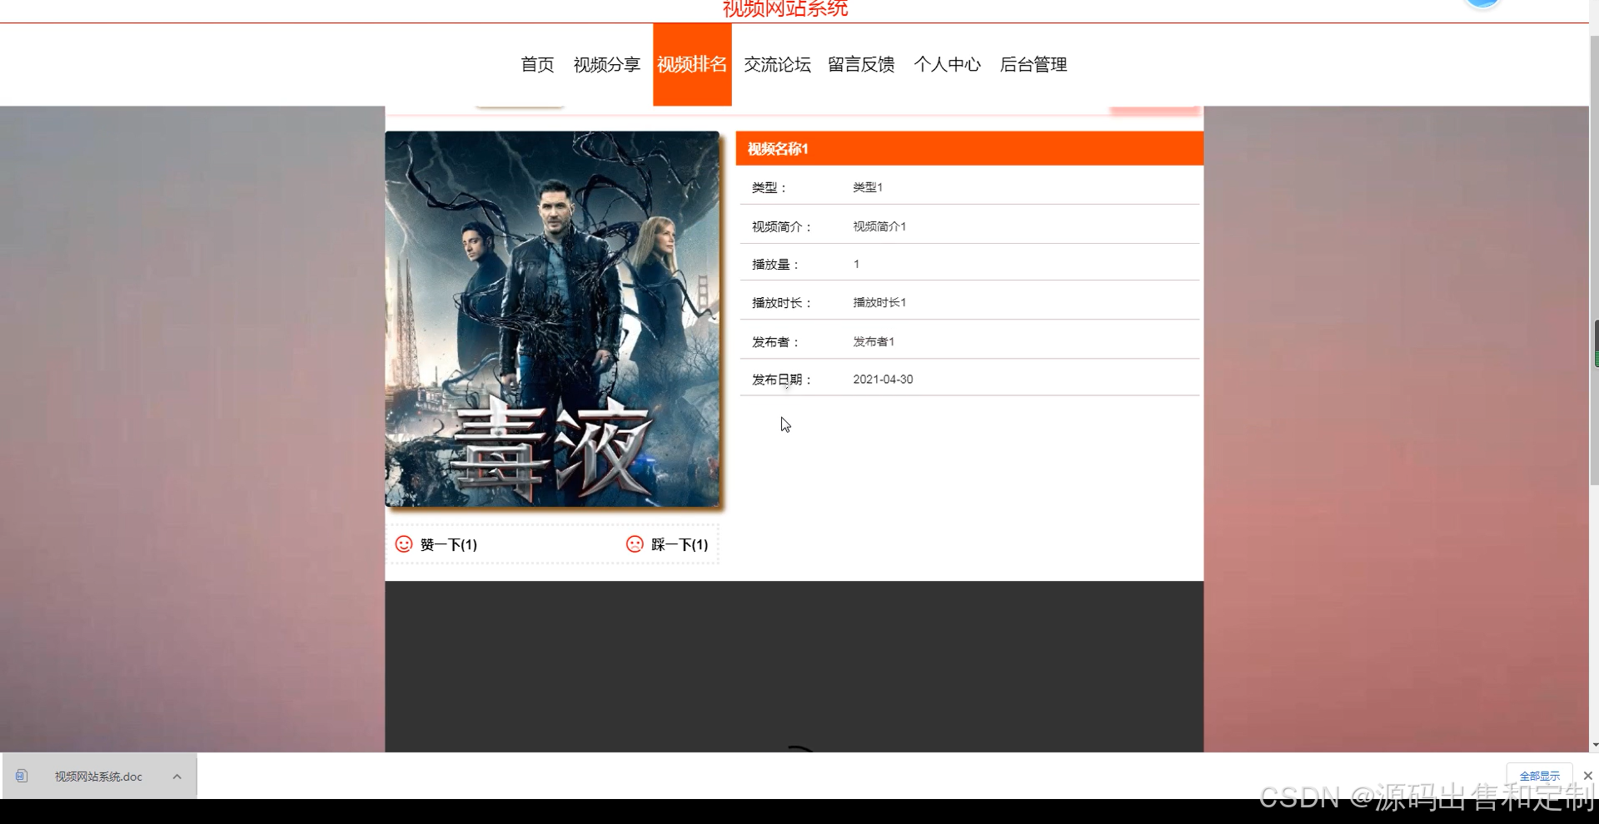Click the 视频名称1 title header
The width and height of the screenshot is (1599, 824).
coord(969,148)
